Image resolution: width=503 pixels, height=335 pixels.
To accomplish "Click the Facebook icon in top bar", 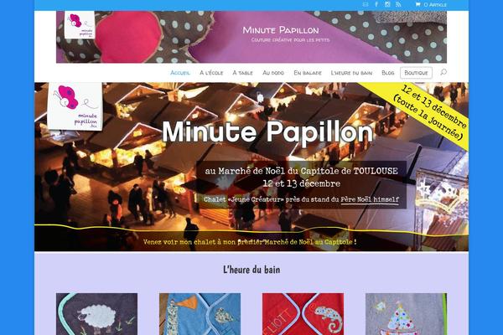I will coord(376,4).
